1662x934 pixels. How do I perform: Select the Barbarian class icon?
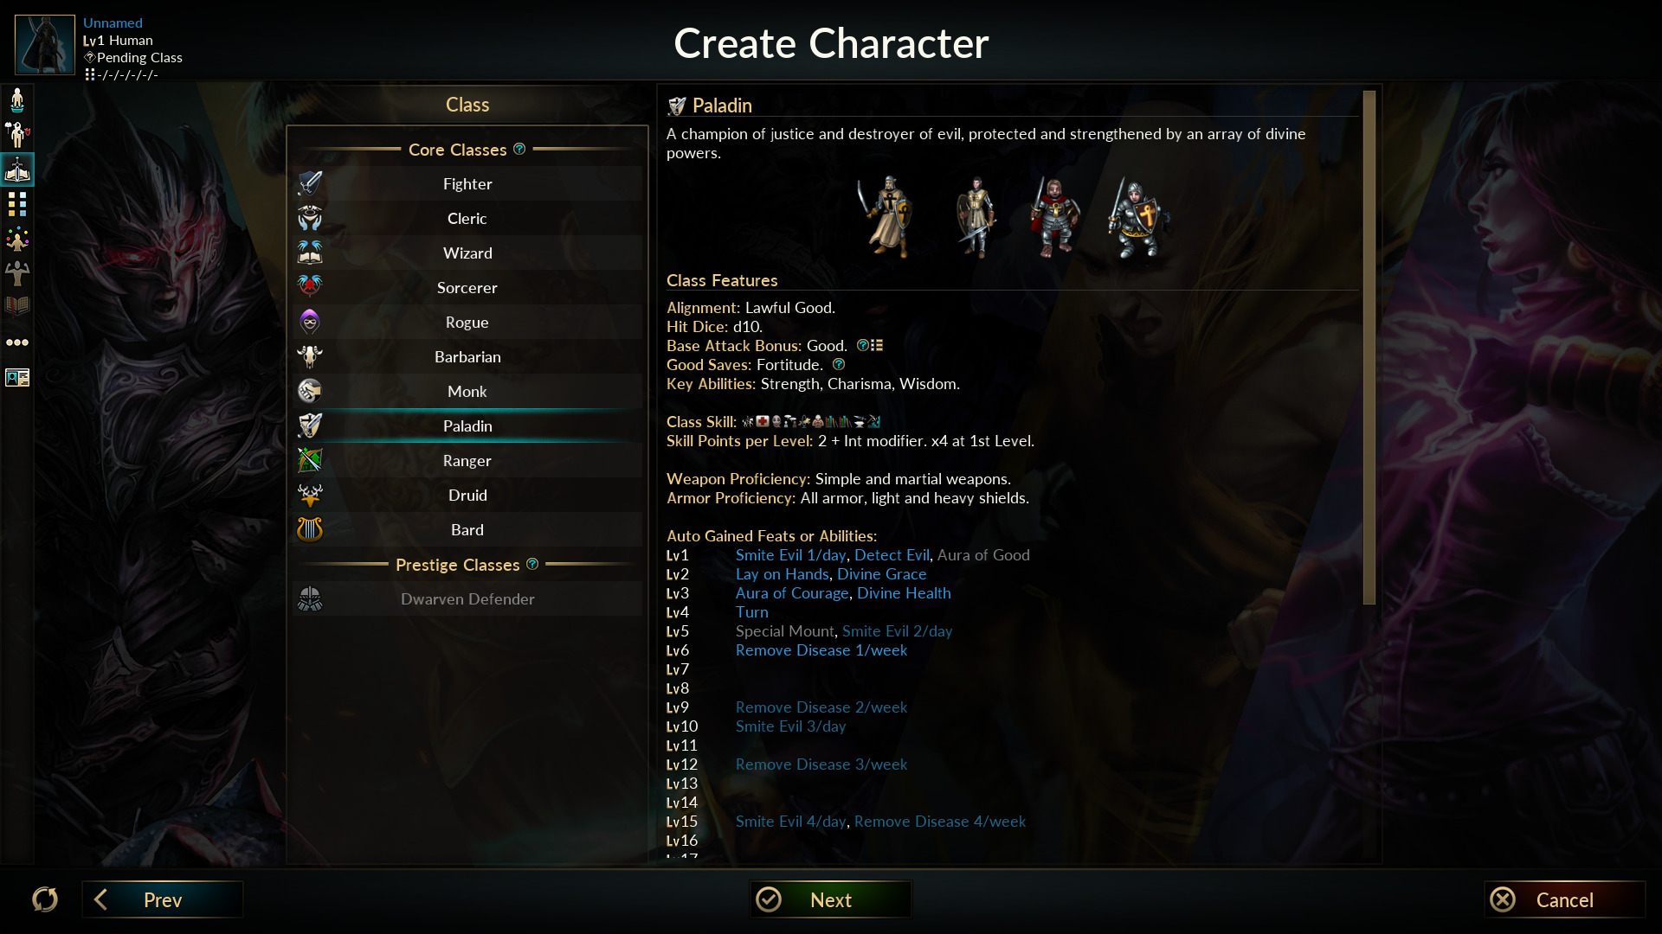point(311,355)
